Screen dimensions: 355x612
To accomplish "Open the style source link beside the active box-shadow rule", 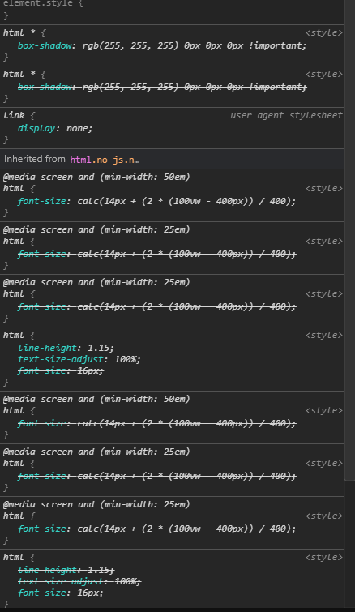I will click(323, 32).
